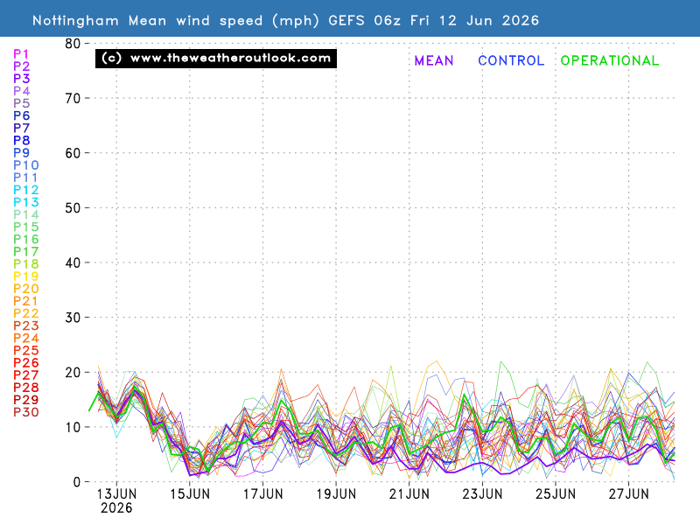Click the 21JUN x-axis label
This screenshot has height=525, width=700.
(409, 494)
